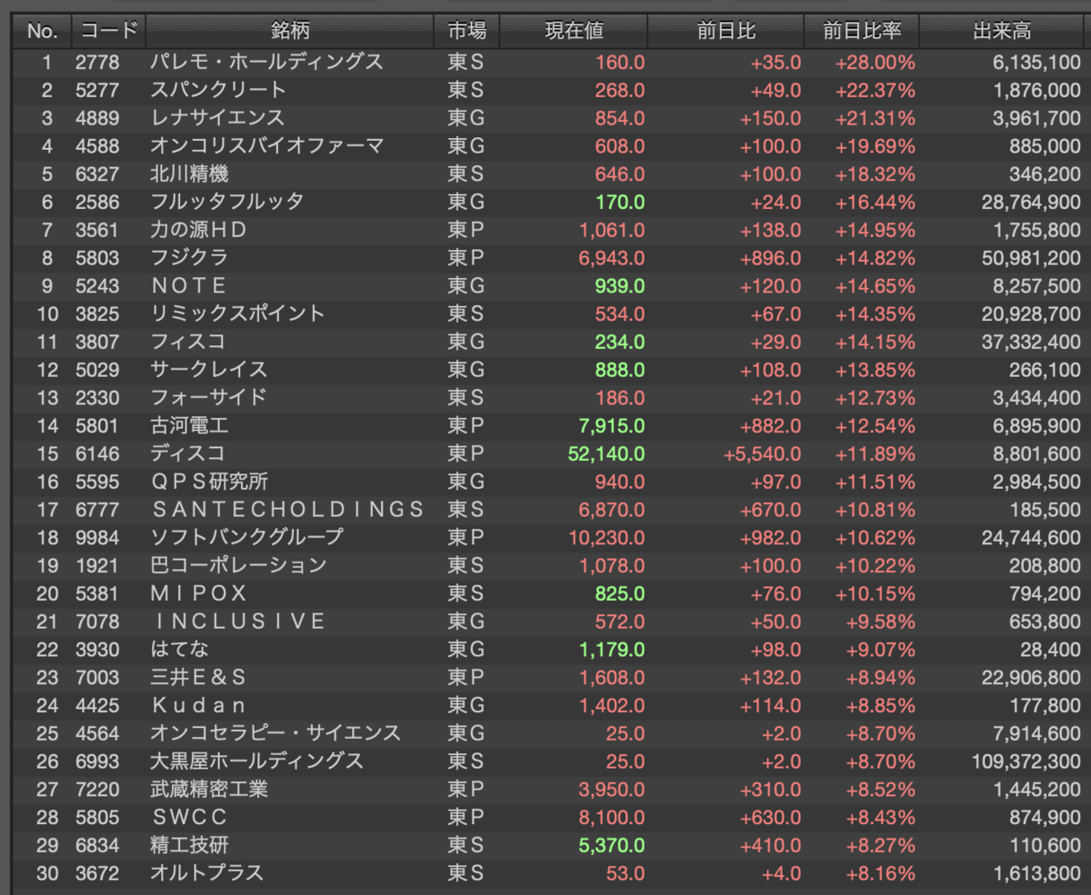Image resolution: width=1091 pixels, height=895 pixels.
Task: Click the +11.89% change rate
Action: tap(875, 453)
